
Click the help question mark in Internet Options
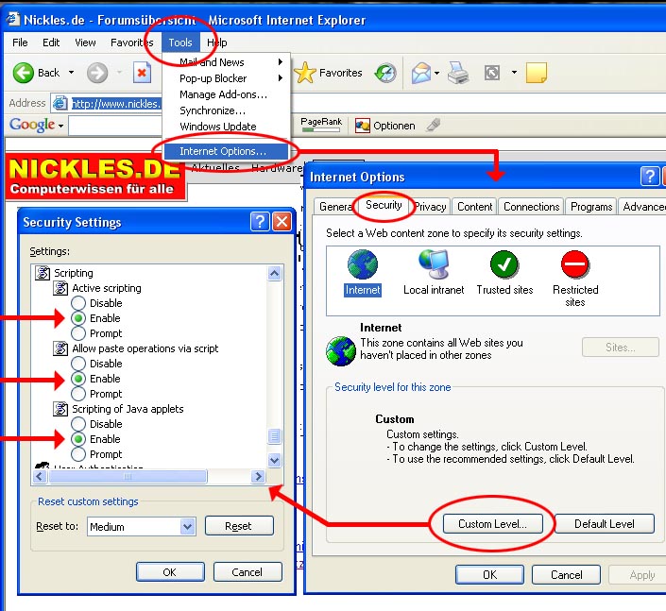[649, 177]
